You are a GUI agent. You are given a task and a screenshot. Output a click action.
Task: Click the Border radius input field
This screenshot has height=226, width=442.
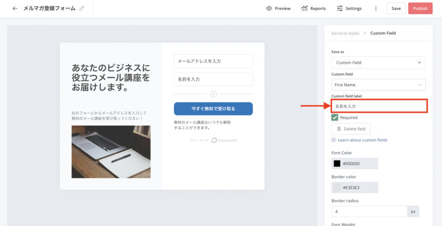point(369,211)
